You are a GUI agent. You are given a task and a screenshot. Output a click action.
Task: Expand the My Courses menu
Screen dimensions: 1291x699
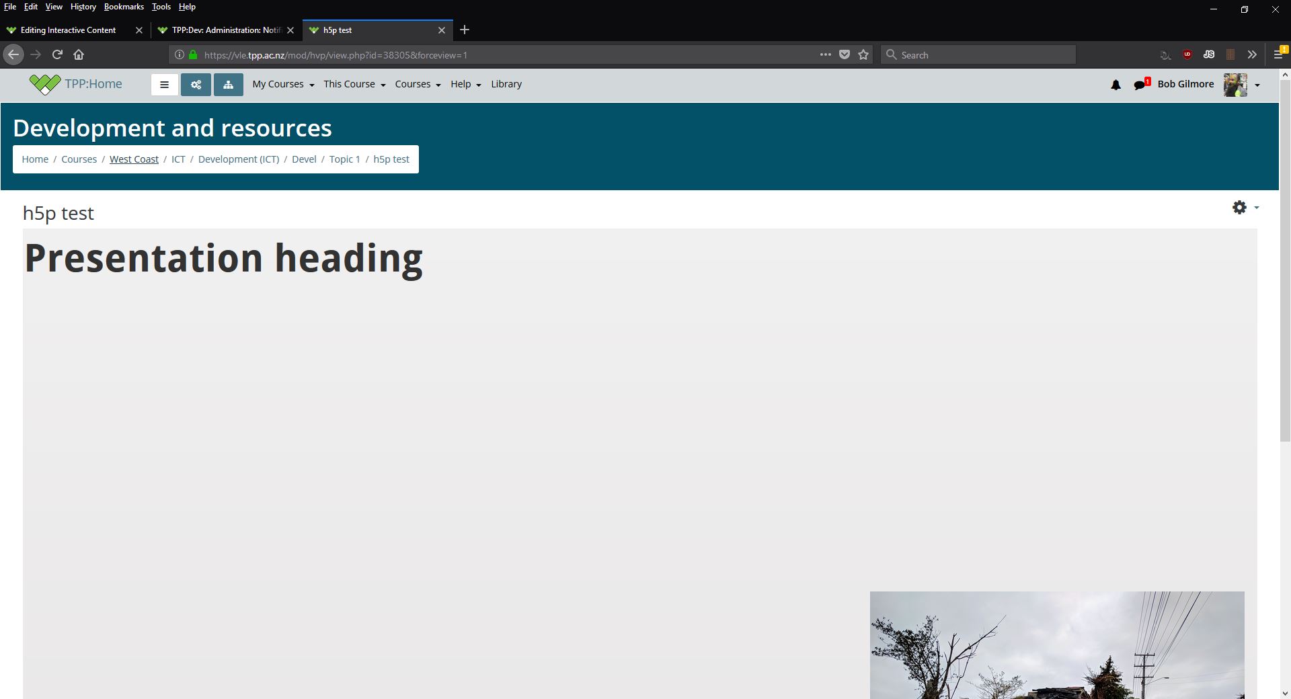coord(283,84)
